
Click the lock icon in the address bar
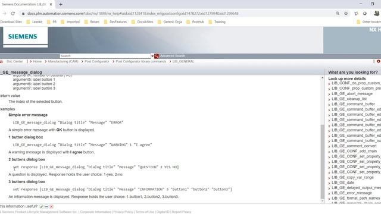[23, 14]
